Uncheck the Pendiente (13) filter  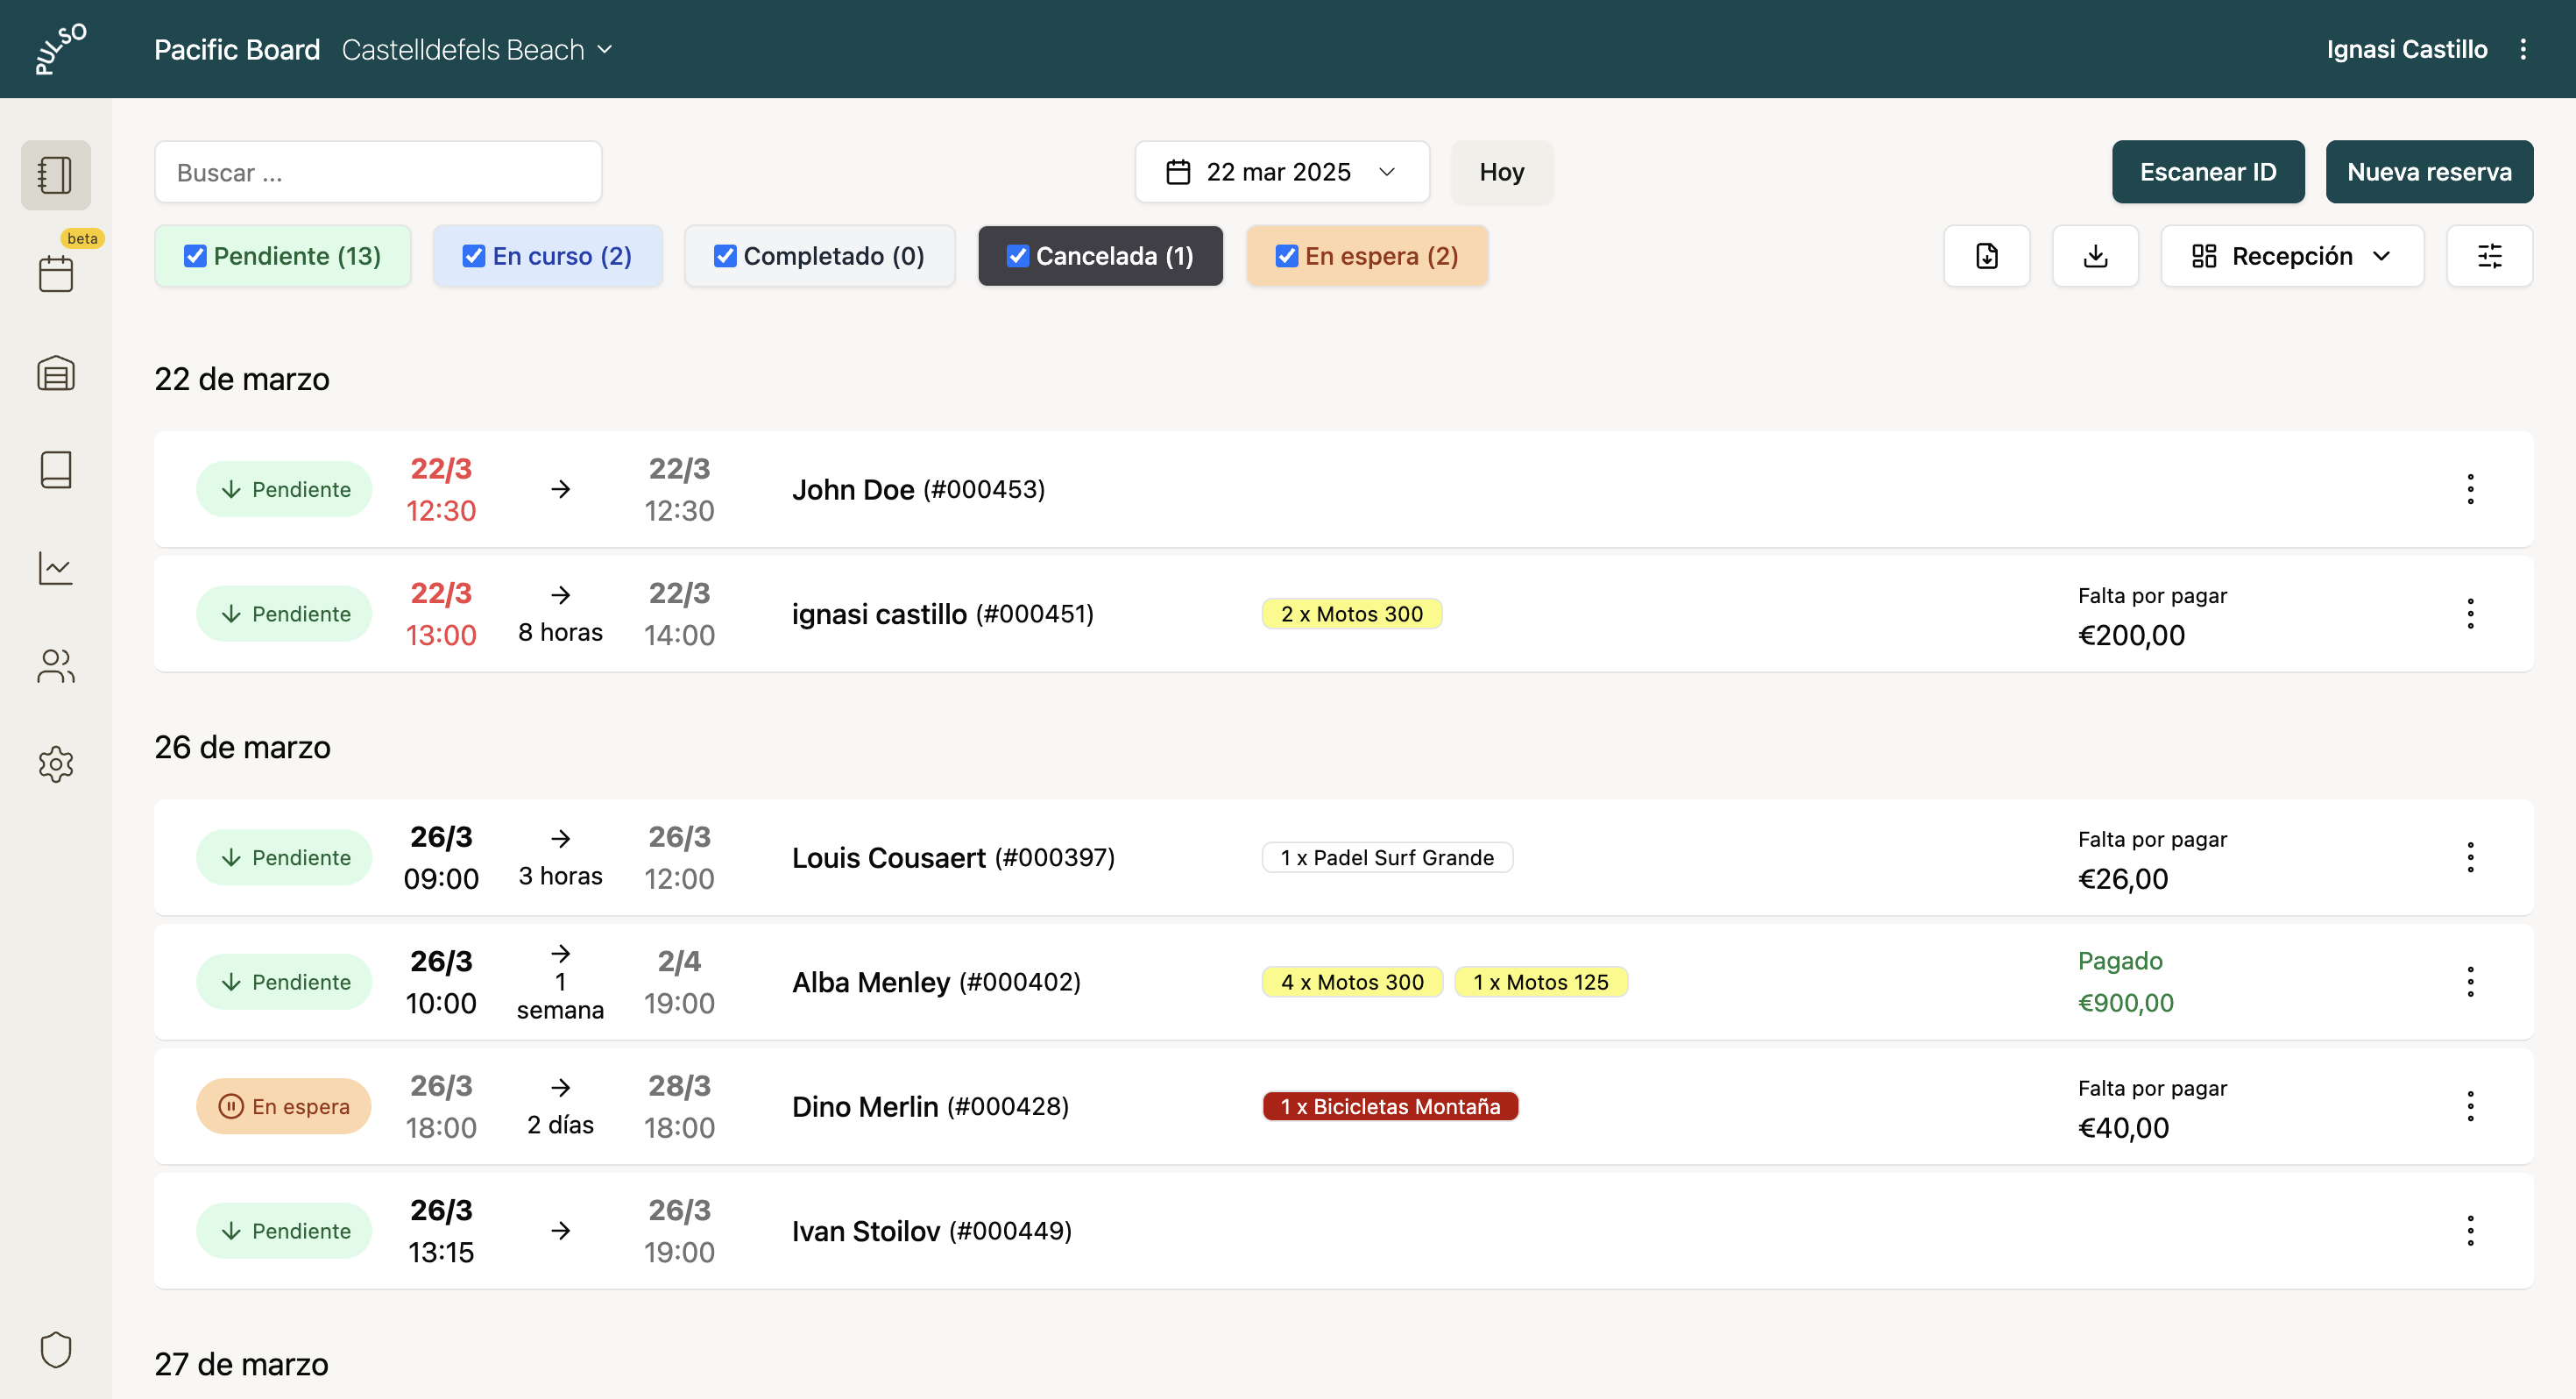pyautogui.click(x=196, y=255)
